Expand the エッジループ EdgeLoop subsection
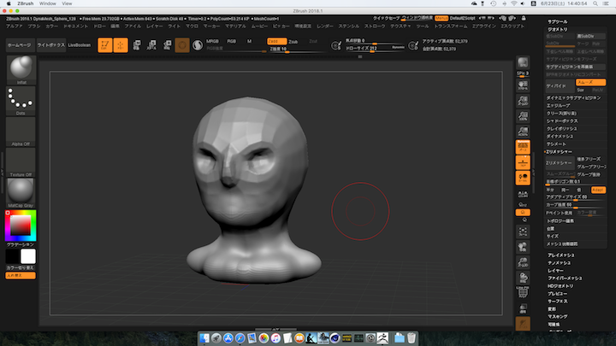The image size is (616, 346). 558,106
